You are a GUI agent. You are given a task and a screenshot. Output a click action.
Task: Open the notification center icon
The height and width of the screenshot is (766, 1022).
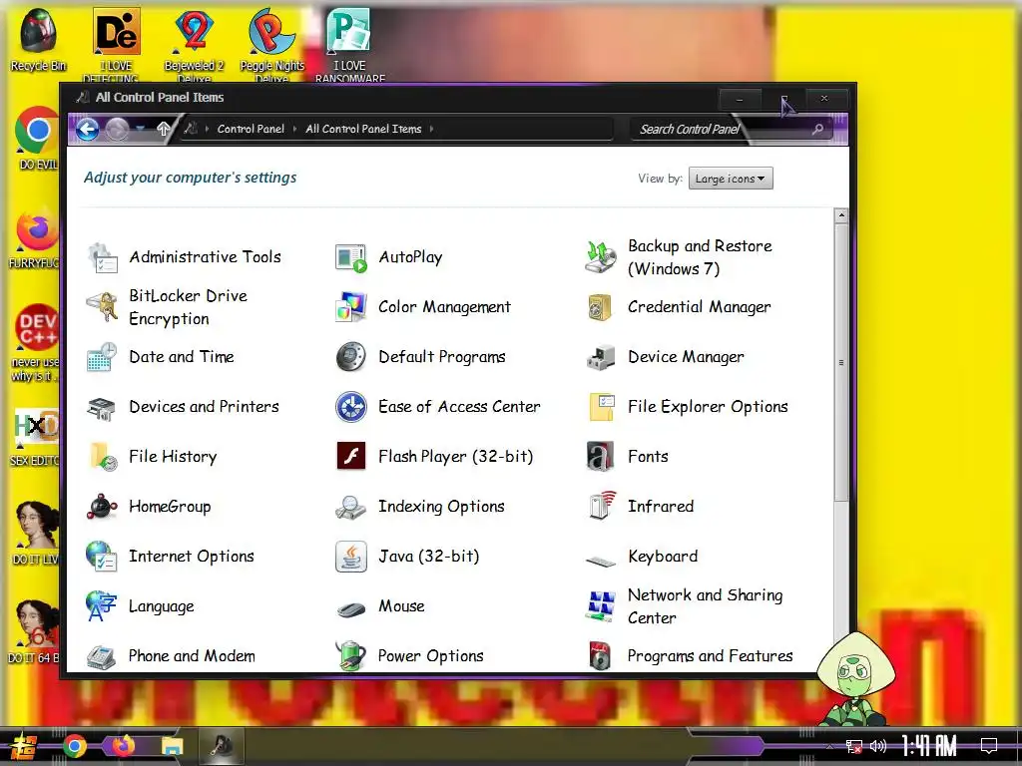tap(989, 746)
